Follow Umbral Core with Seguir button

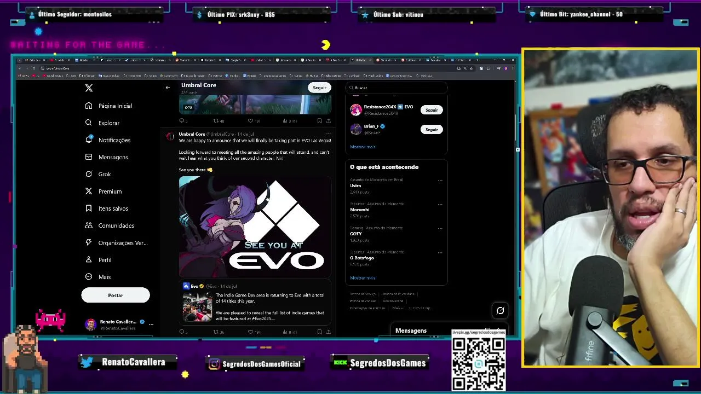click(319, 88)
